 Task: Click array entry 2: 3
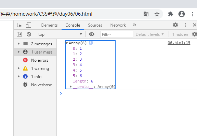click(77, 59)
